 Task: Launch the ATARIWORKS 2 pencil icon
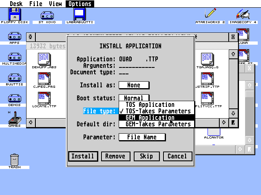point(210,13)
